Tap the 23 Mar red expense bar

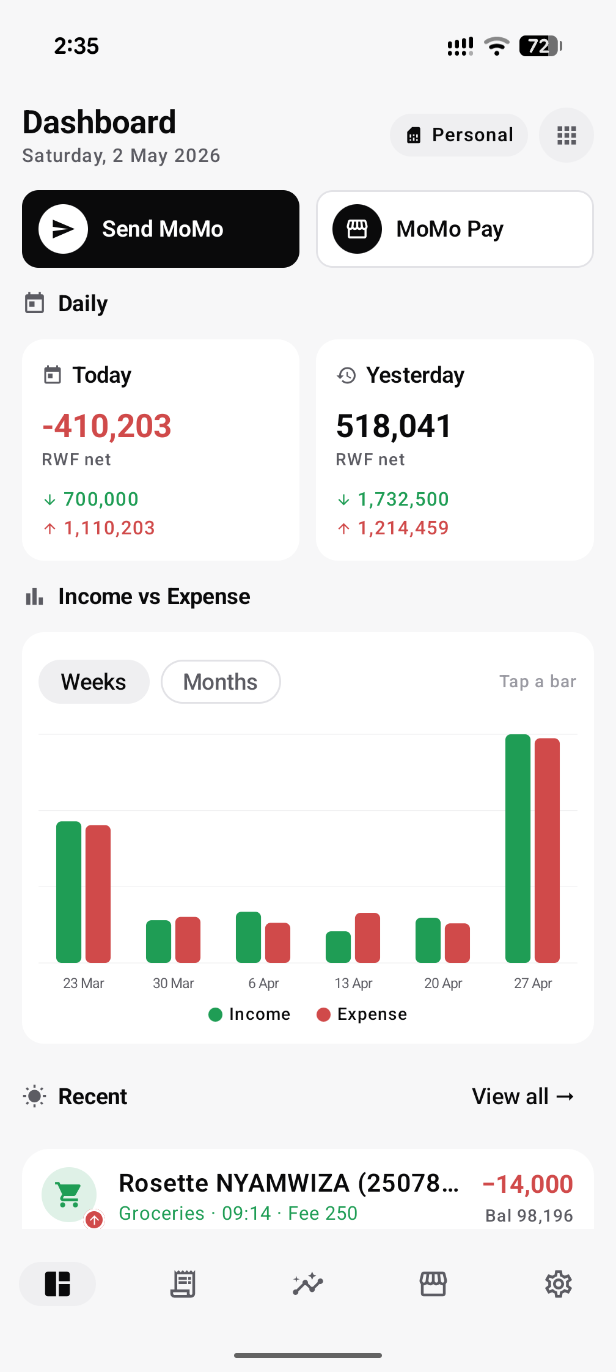point(98,894)
